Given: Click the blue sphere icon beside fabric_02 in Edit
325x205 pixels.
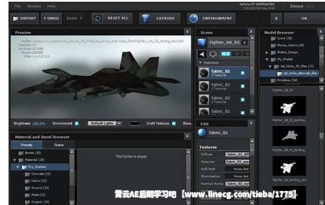Looking at the screenshot, I should tap(202, 132).
